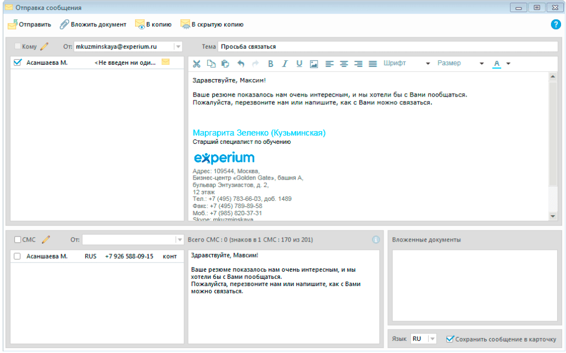The width and height of the screenshot is (566, 353).
Task: Click the Copy icon in editor toolbar
Action: pyautogui.click(x=211, y=64)
